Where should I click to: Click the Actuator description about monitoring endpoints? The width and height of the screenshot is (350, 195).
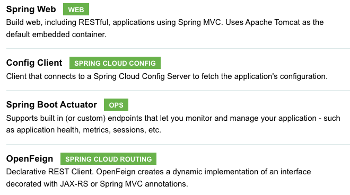click(x=173, y=124)
